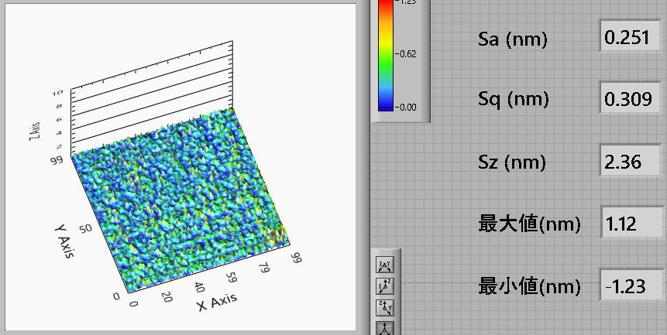Click the rainbow color ramp bar
The height and width of the screenshot is (335, 667).
[x=386, y=54]
